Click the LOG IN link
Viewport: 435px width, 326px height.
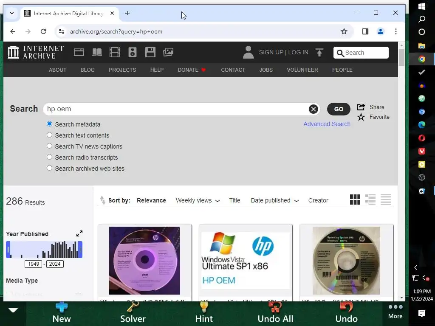coord(298,52)
